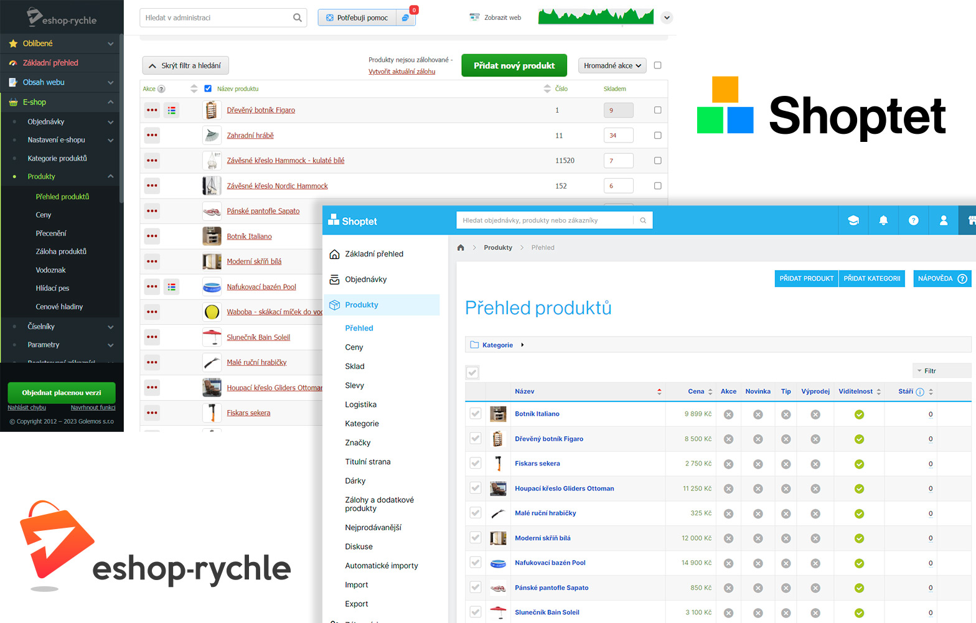Click stock quantity field showing 34
976x623 pixels.
pos(619,135)
